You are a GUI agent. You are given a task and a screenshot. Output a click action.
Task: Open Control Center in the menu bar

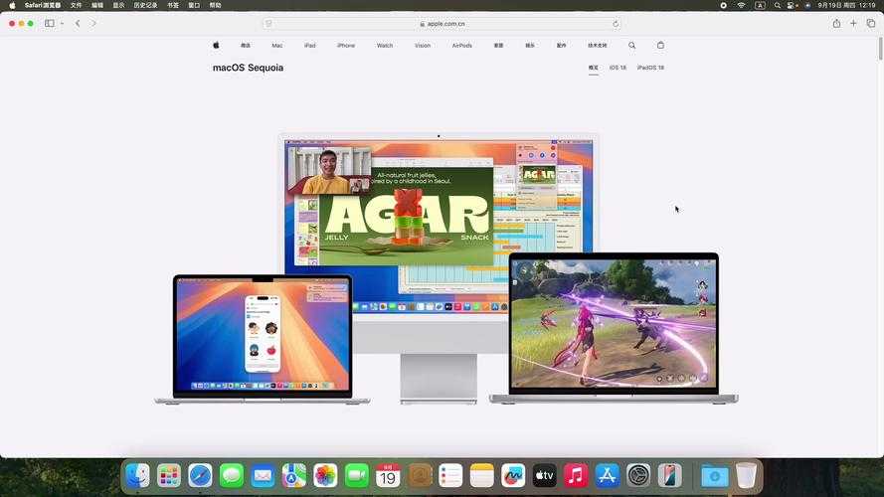coord(793,5)
